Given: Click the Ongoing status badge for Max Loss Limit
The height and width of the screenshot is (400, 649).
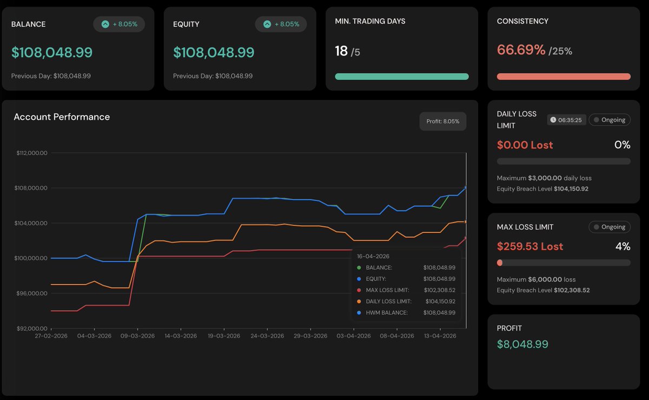Looking at the screenshot, I should tap(610, 227).
